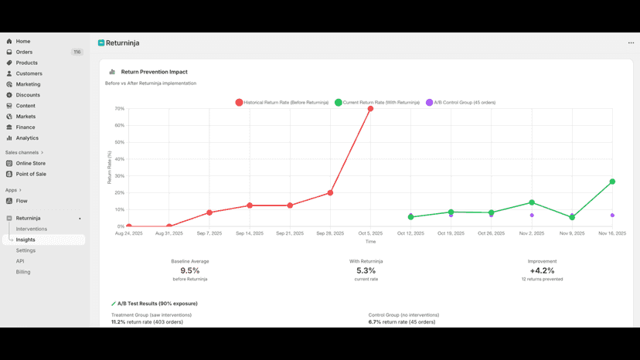The width and height of the screenshot is (640, 360).
Task: Open Returninja Settings sub-page
Action: (x=26, y=250)
